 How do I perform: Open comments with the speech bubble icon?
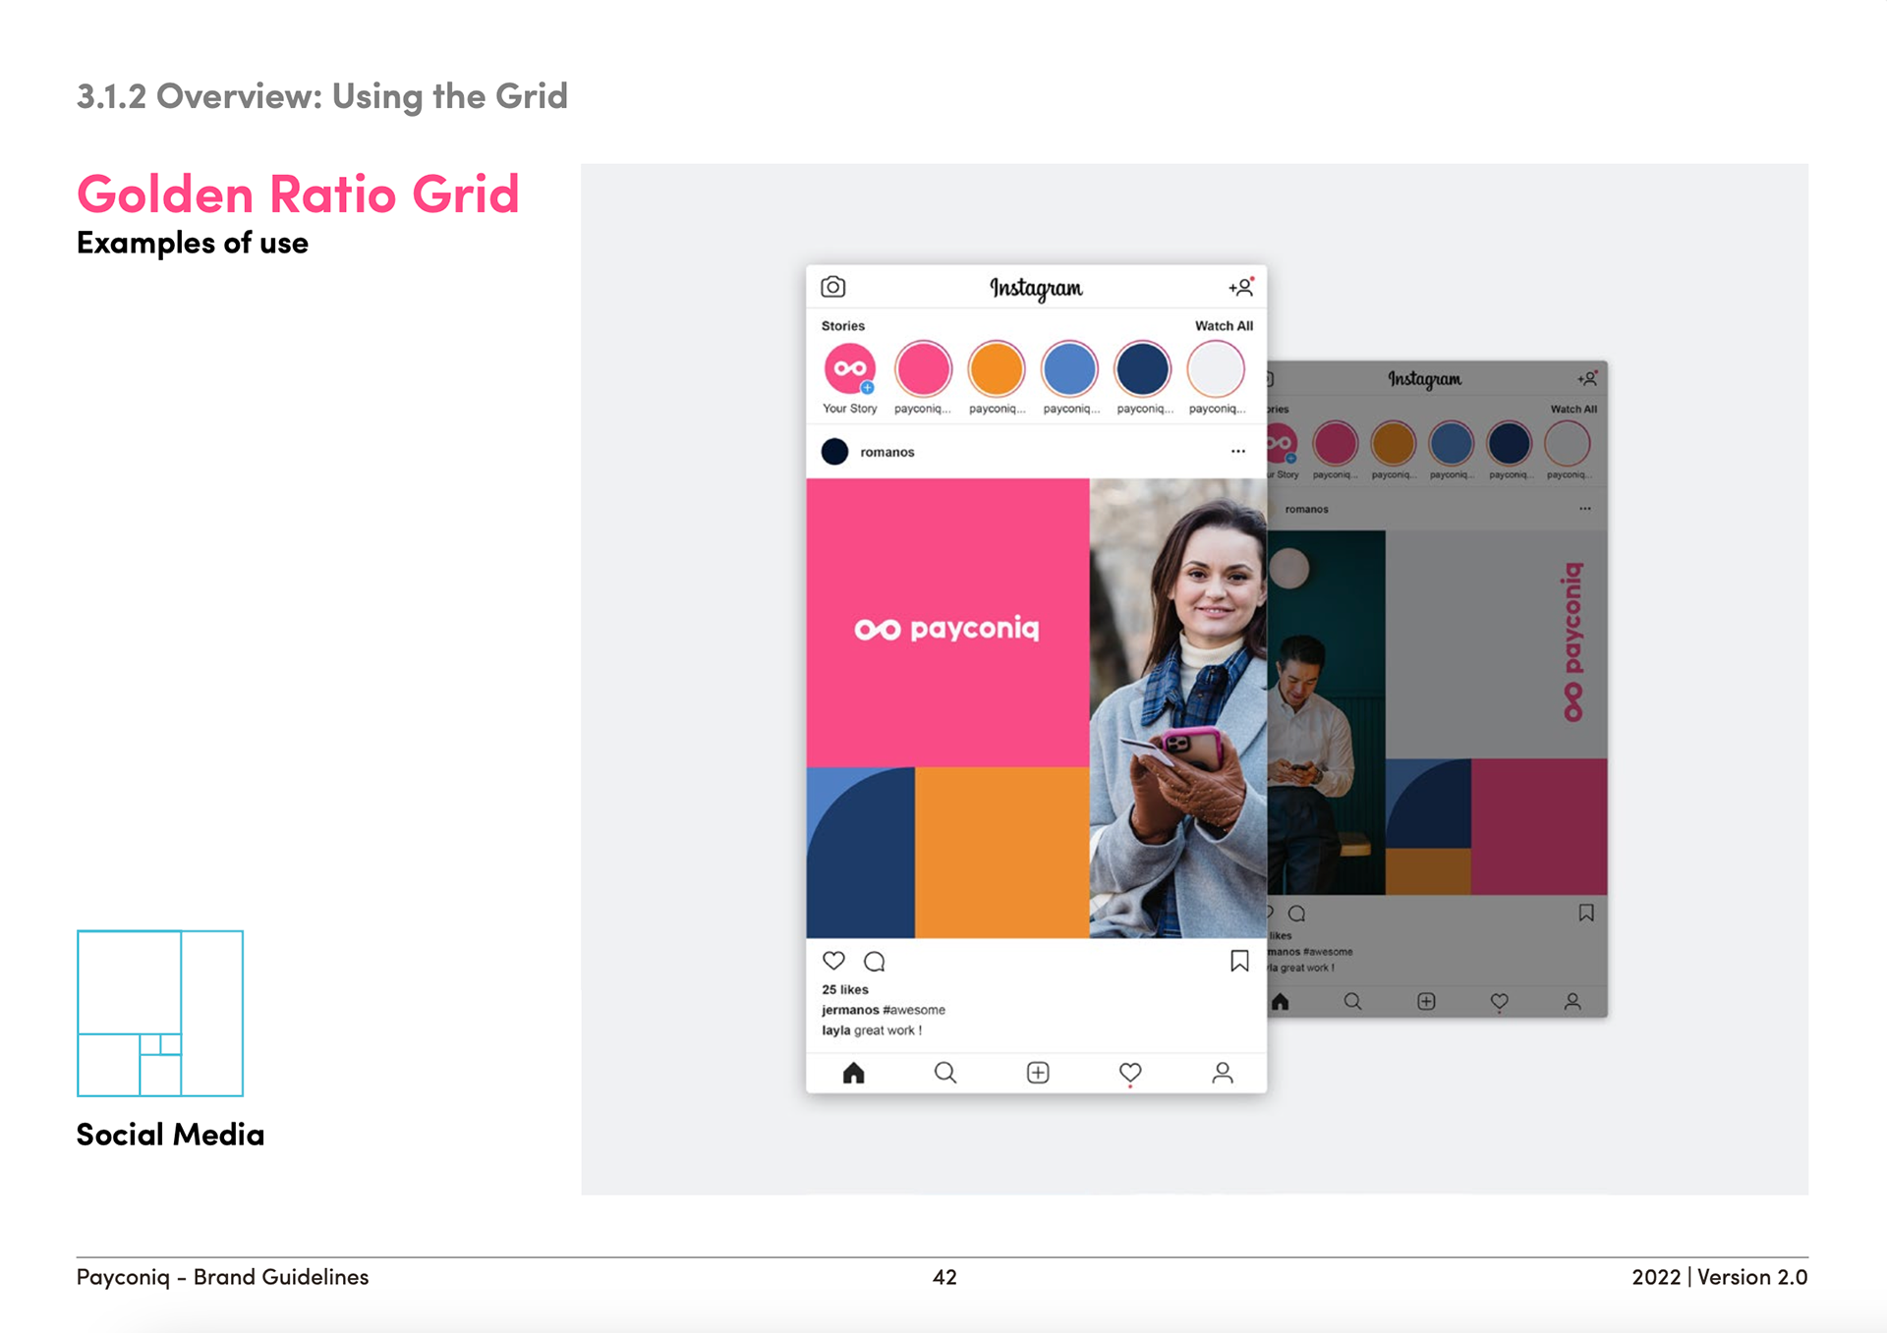click(874, 961)
